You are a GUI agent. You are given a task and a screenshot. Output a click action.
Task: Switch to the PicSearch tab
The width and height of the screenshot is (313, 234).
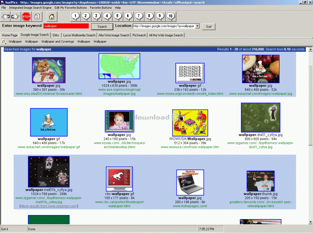[139, 35]
